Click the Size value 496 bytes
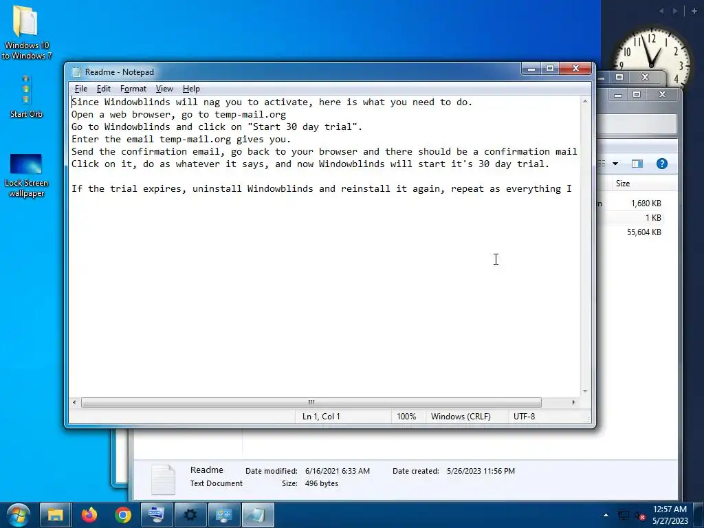This screenshot has width=704, height=528. 322,483
